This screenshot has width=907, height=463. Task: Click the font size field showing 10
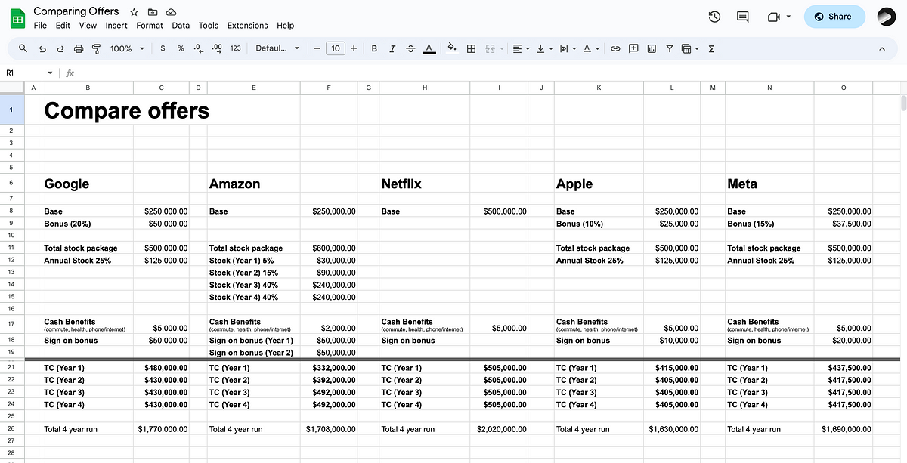point(336,48)
